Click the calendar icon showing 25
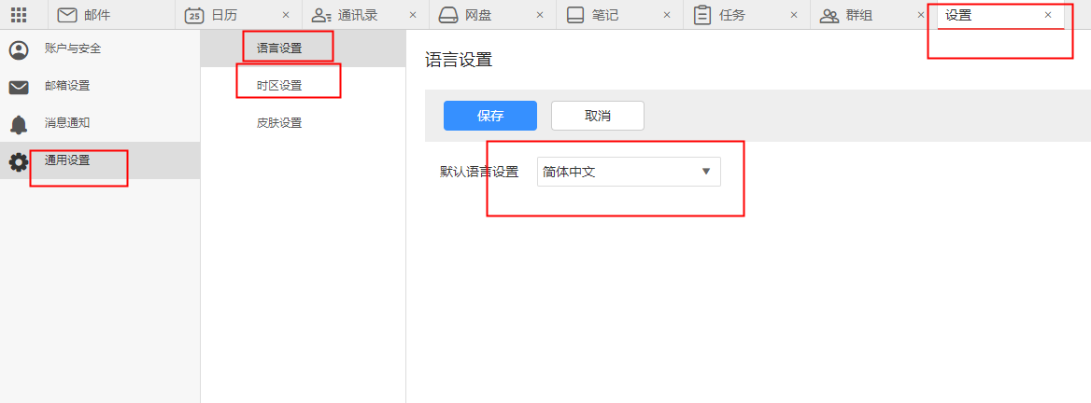The width and height of the screenshot is (1091, 403). point(194,15)
